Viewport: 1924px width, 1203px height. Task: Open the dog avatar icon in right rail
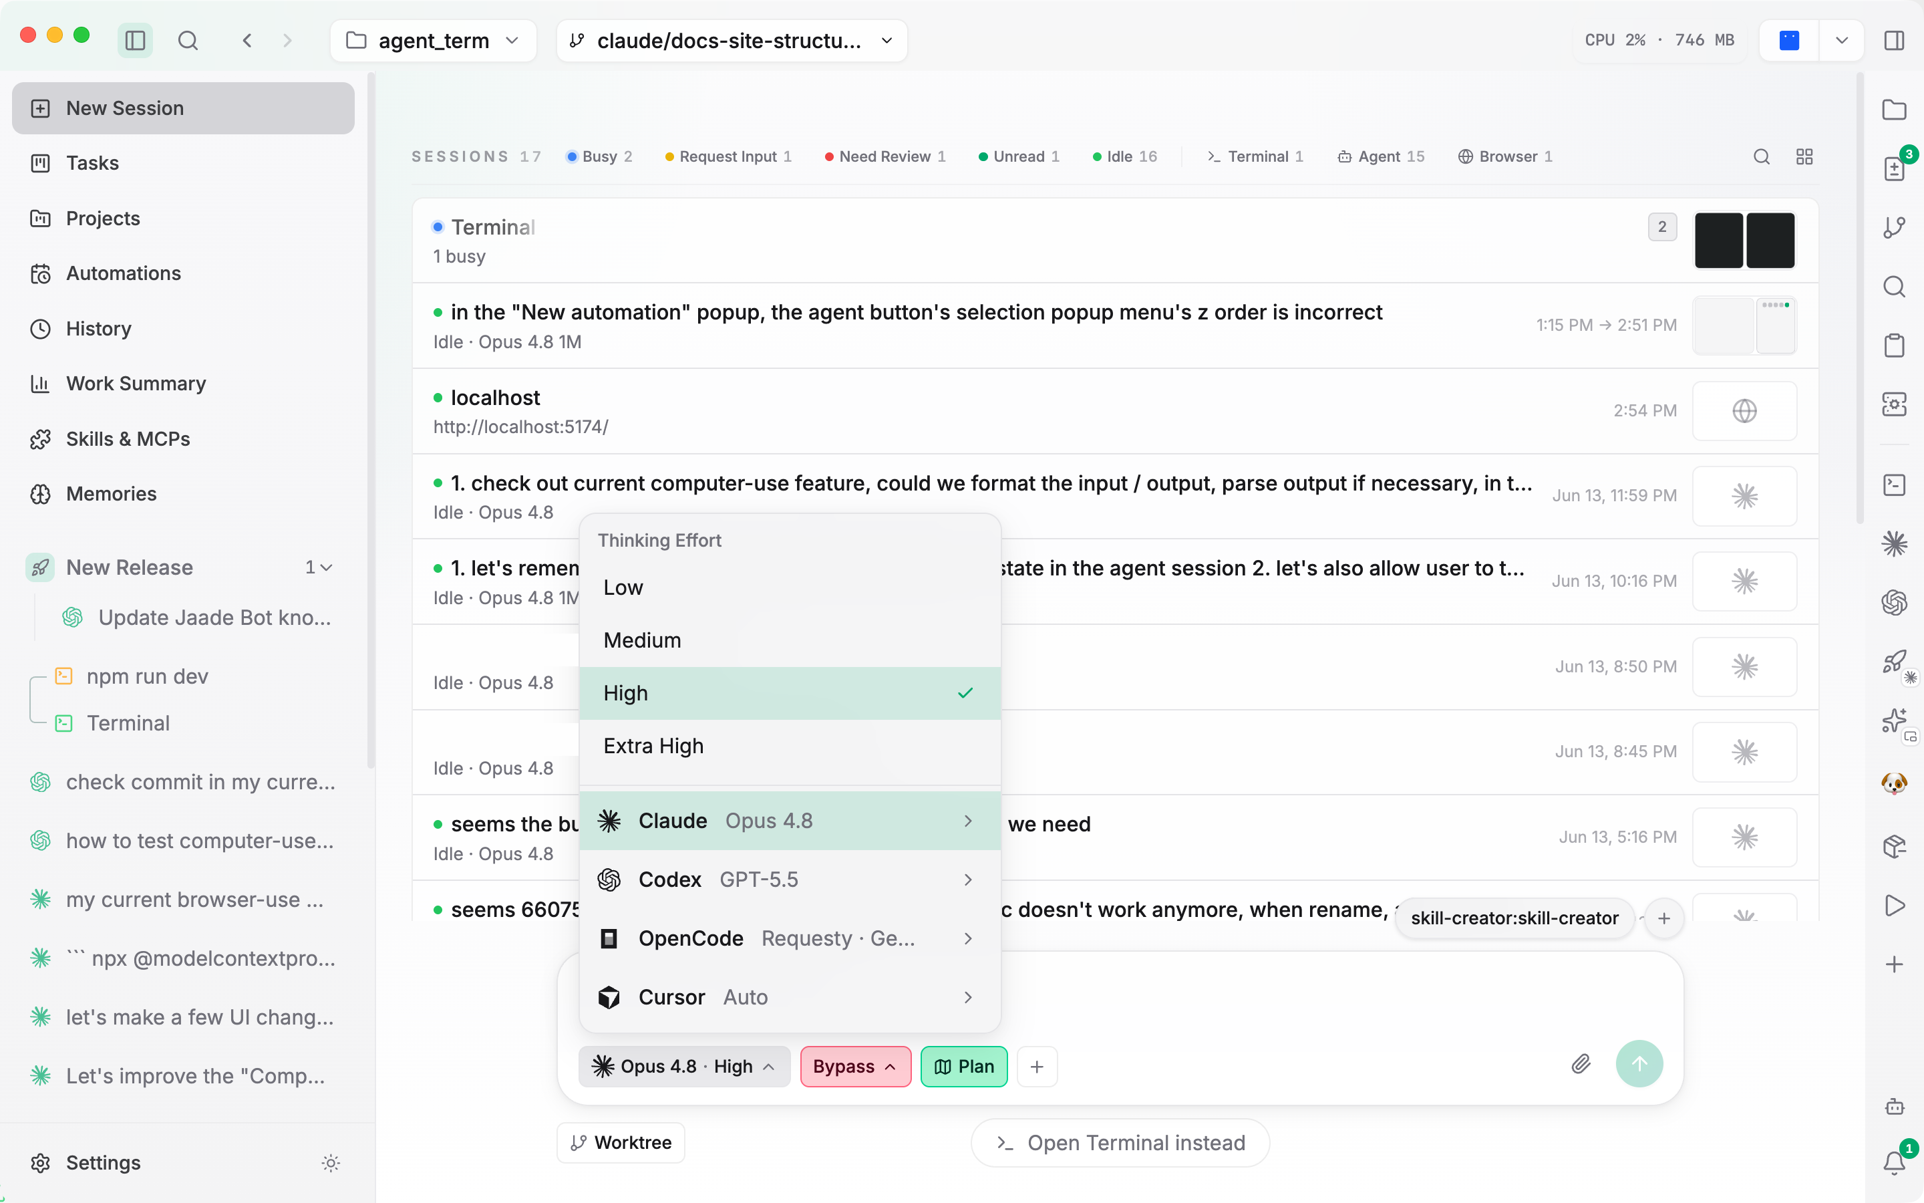coord(1894,785)
